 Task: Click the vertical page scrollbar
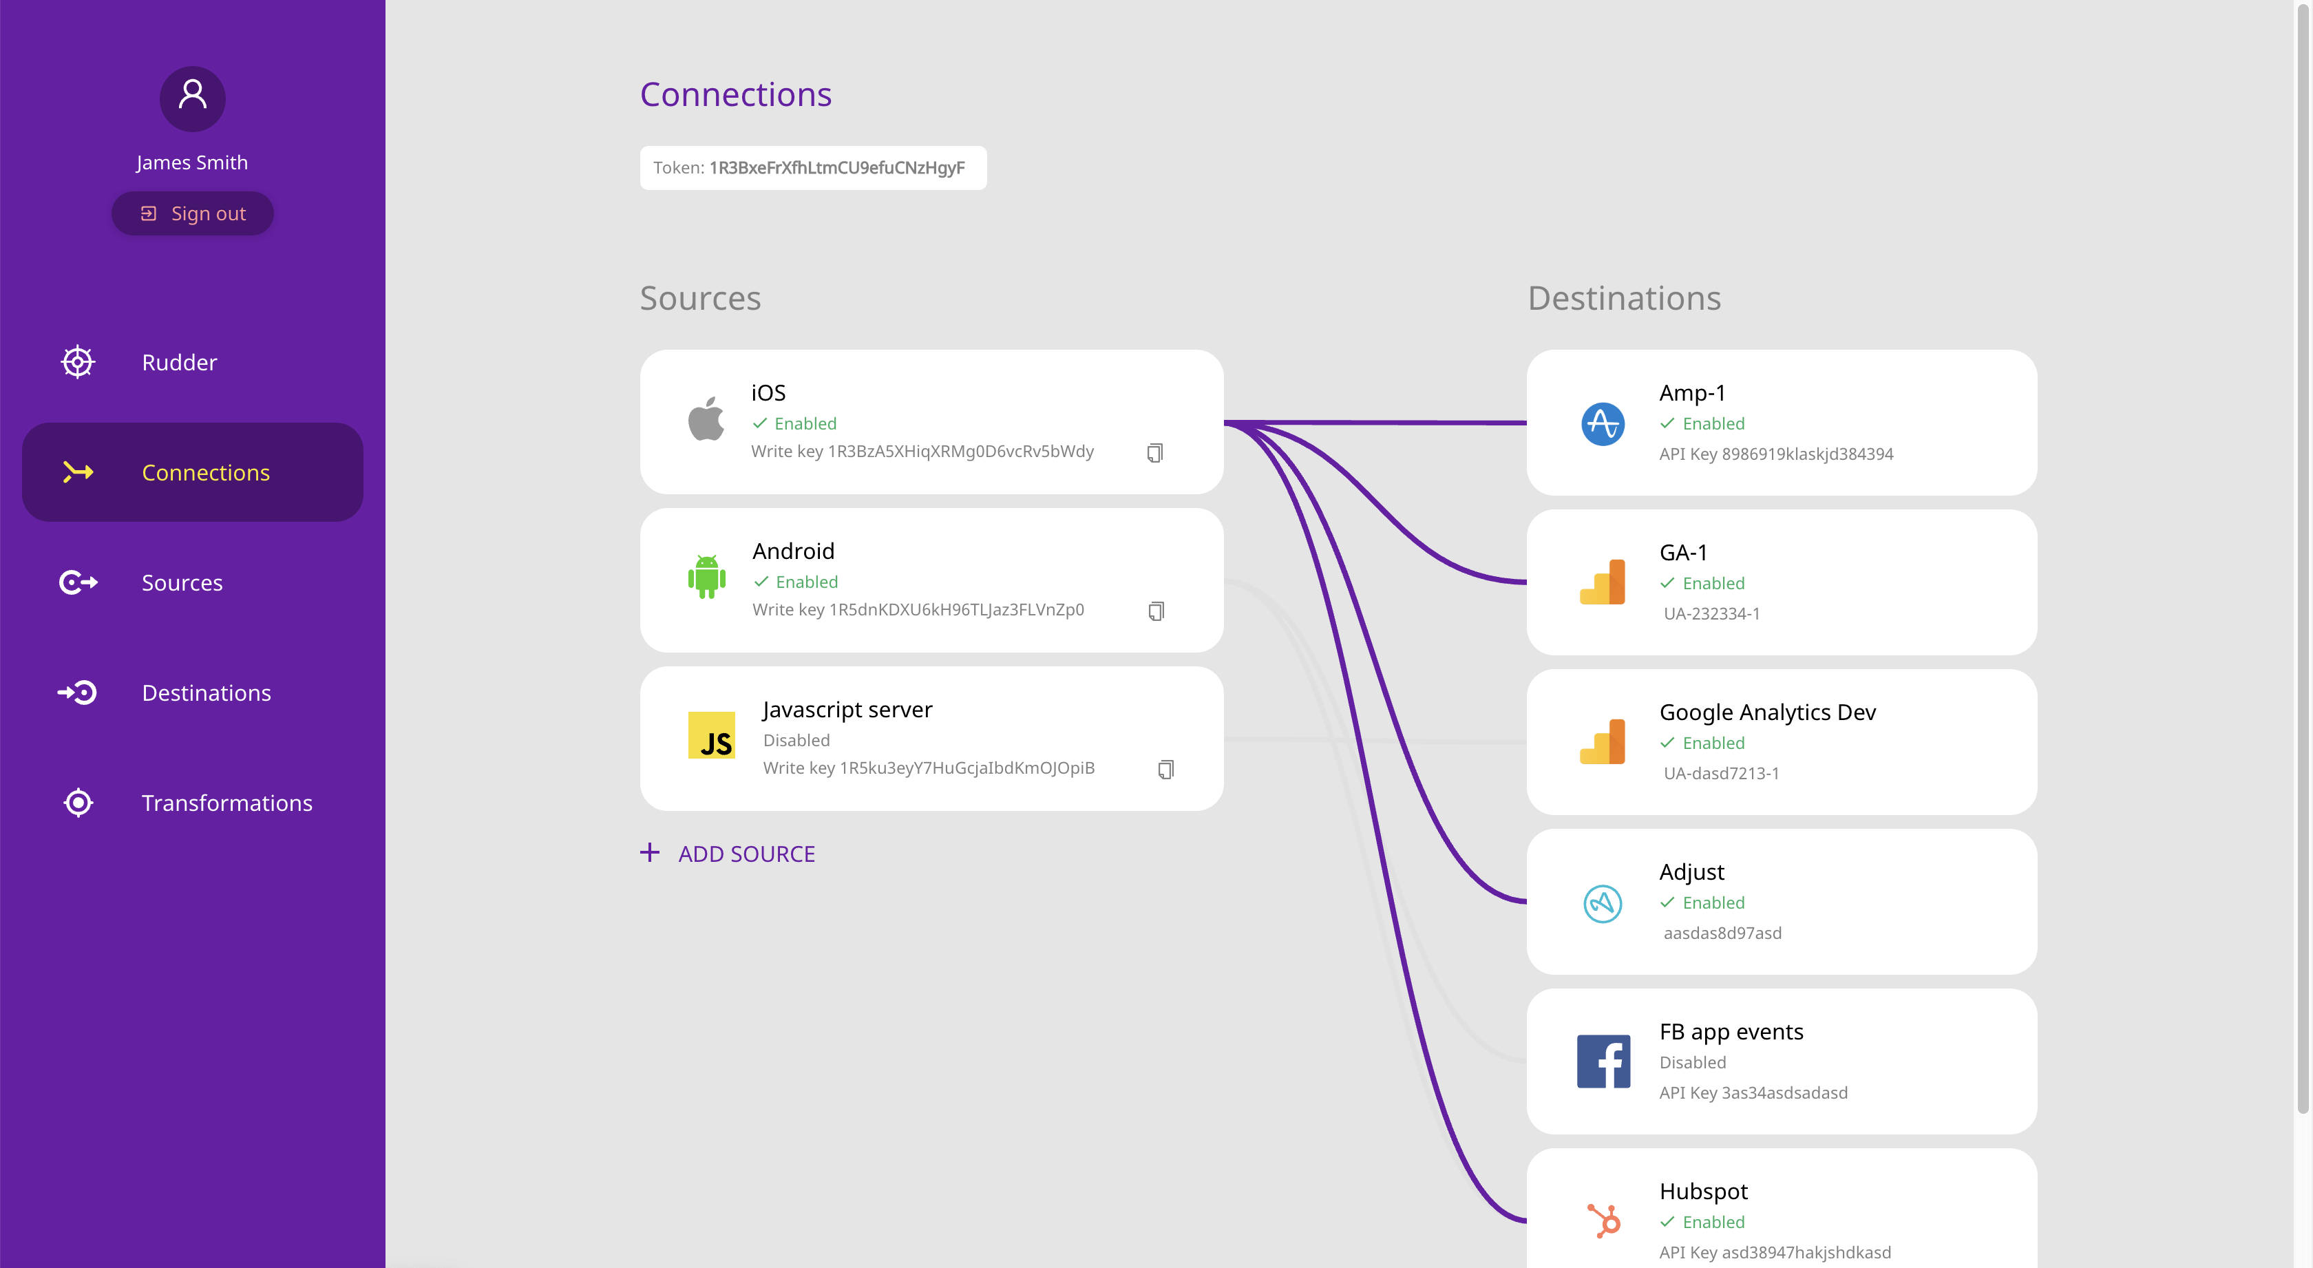pyautogui.click(x=2302, y=557)
